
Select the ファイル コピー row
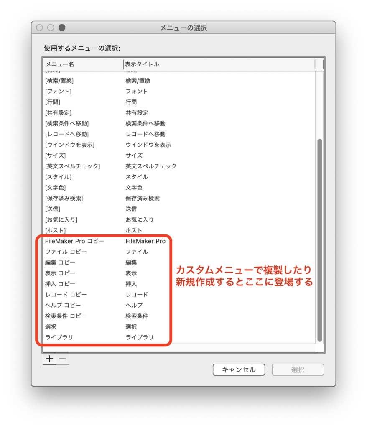[179, 252]
